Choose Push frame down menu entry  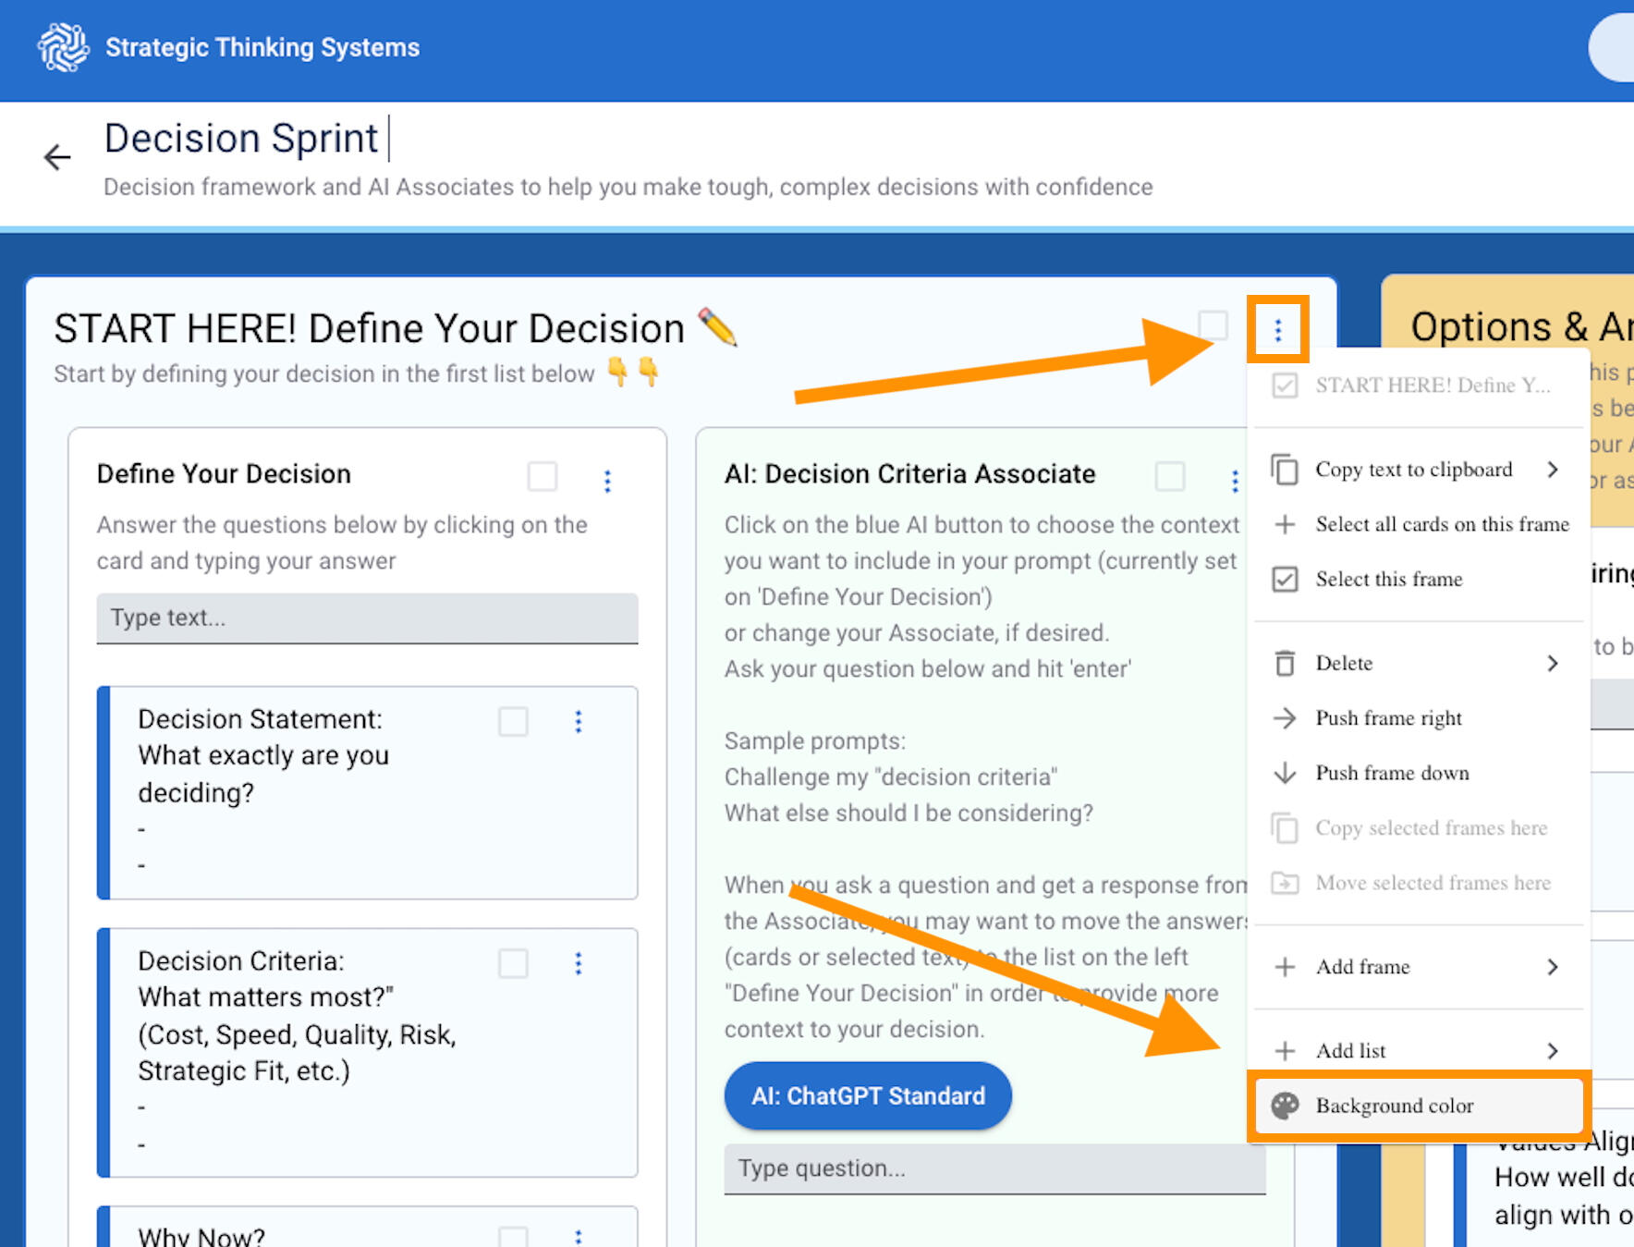coord(1392,773)
